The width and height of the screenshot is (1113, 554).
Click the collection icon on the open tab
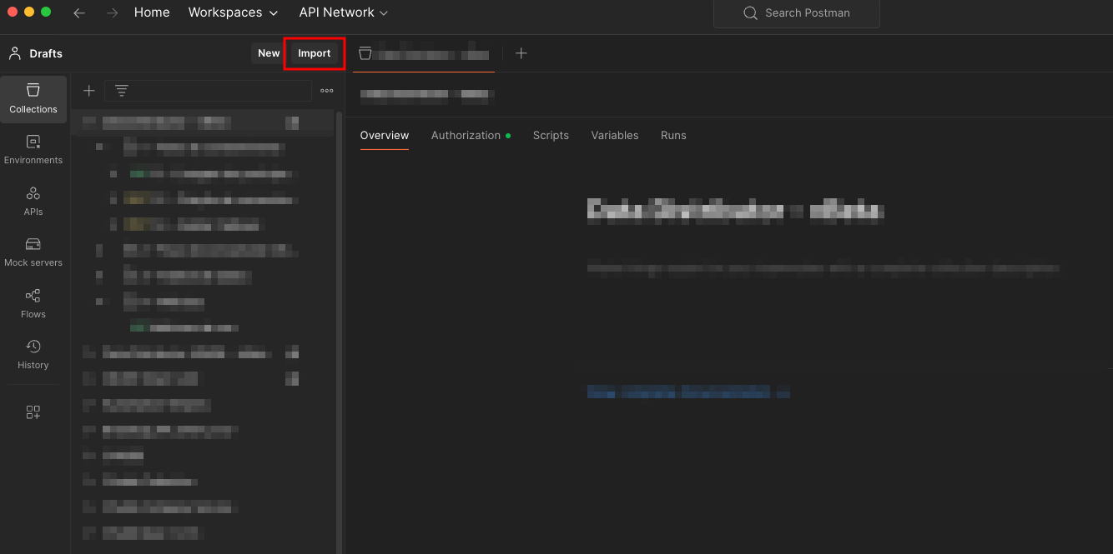click(x=365, y=53)
